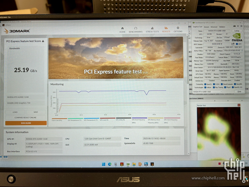Viewport: 249px width, 187px height.
Task: Click the GPU Temperature legend swatch
Action: [91, 118]
